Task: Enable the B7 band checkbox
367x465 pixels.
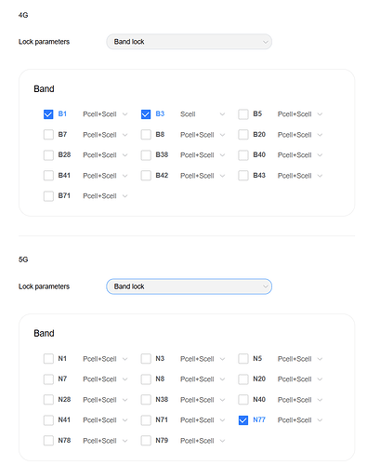Action: tap(48, 135)
